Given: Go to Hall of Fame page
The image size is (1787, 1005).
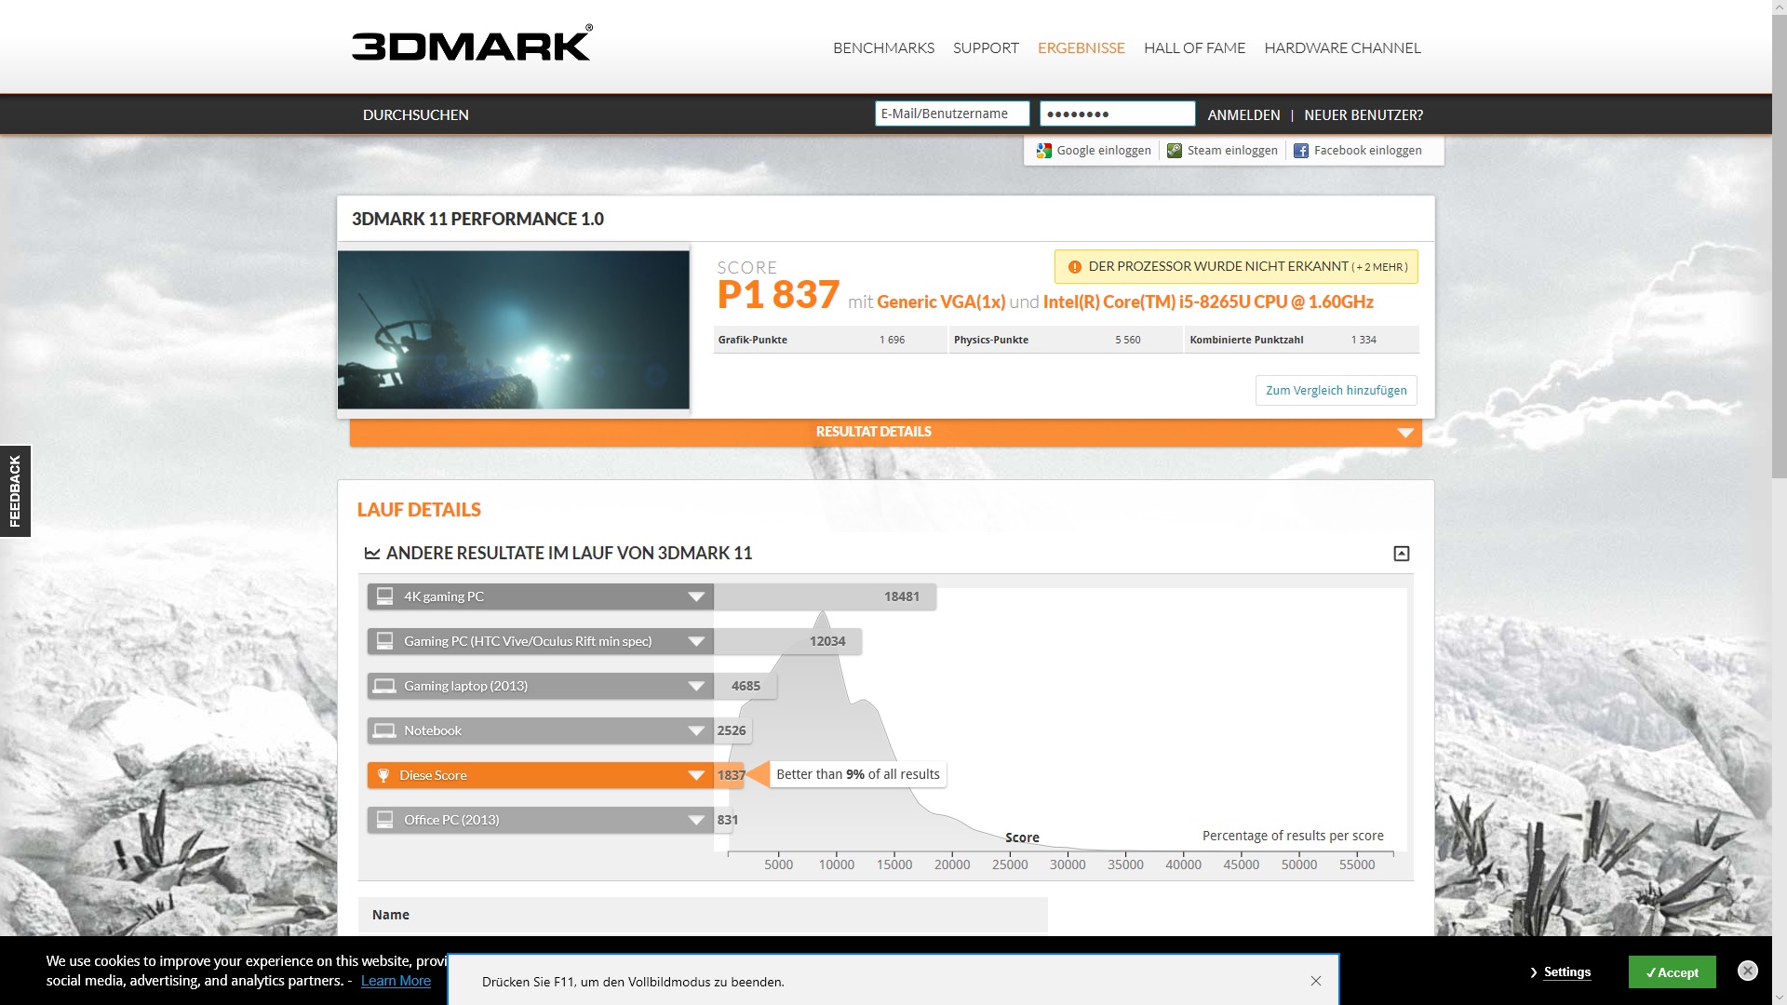Looking at the screenshot, I should point(1193,47).
